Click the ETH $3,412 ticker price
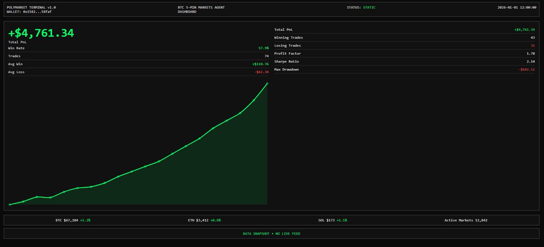544x247 pixels. tap(198, 220)
